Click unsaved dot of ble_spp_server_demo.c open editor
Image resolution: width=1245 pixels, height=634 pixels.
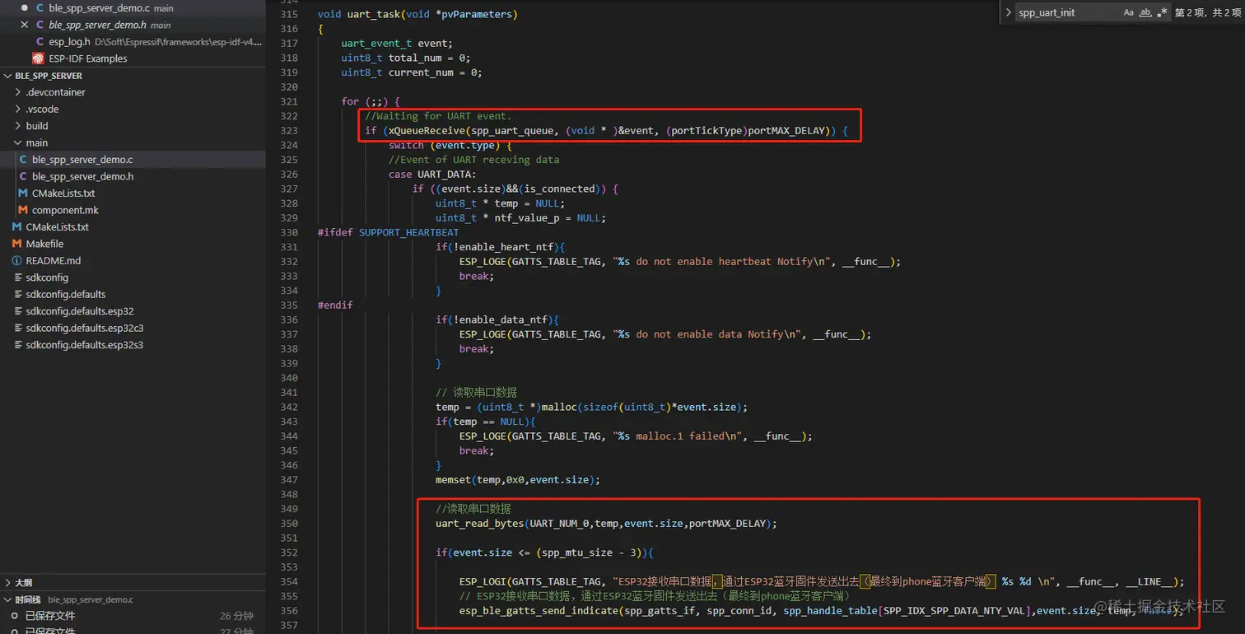[x=25, y=7]
